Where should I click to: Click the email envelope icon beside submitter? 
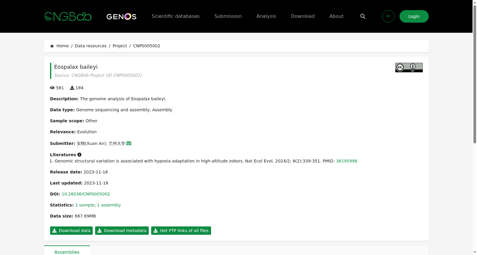(129, 143)
